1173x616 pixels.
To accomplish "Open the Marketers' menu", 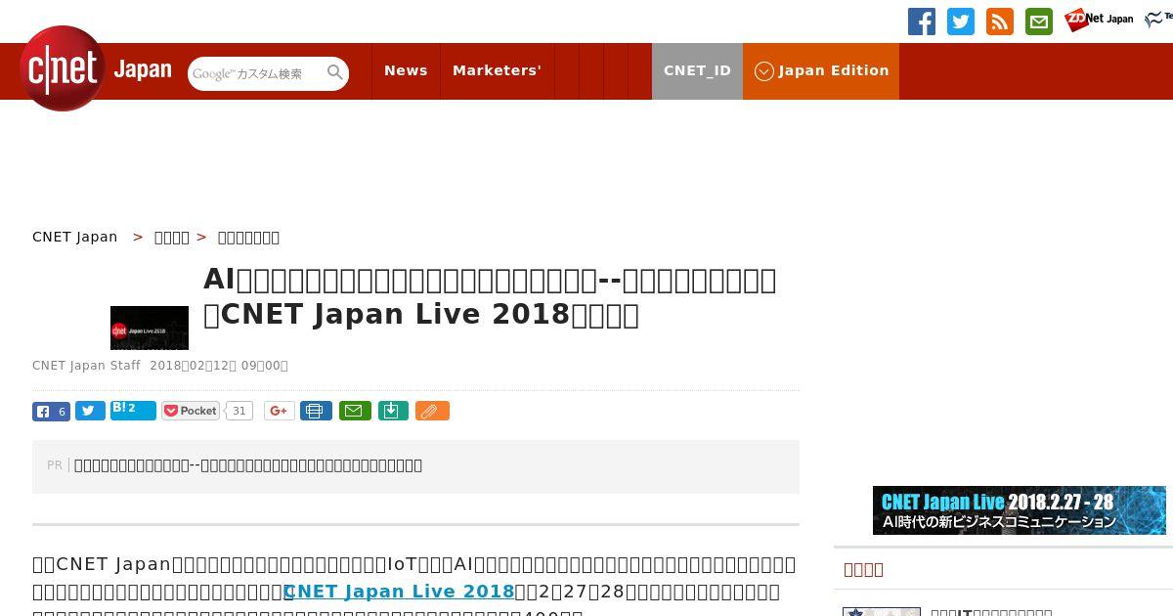I will tap(497, 70).
